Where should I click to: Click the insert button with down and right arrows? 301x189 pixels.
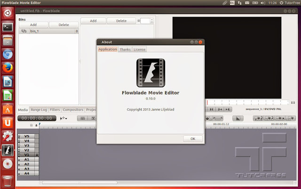[x=280, y=118]
